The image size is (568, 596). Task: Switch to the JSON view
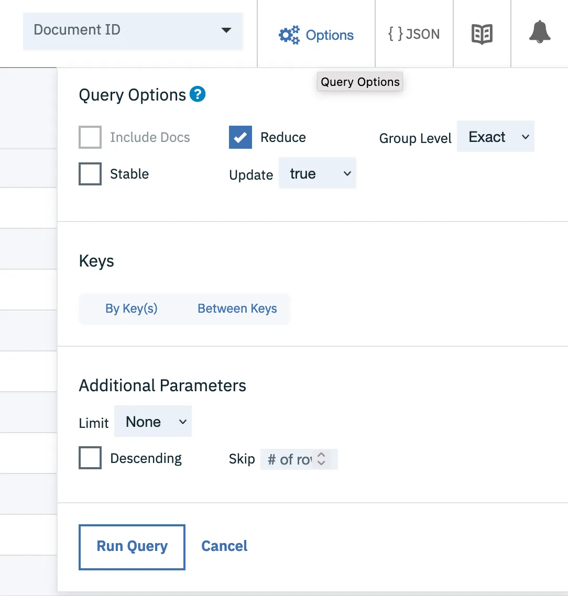click(414, 34)
